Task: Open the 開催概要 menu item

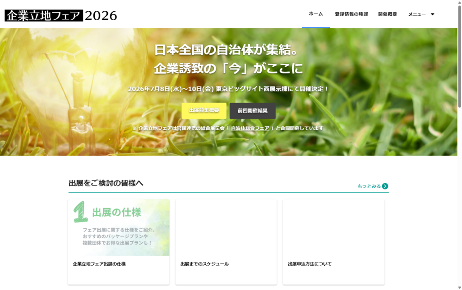Action: pos(387,14)
